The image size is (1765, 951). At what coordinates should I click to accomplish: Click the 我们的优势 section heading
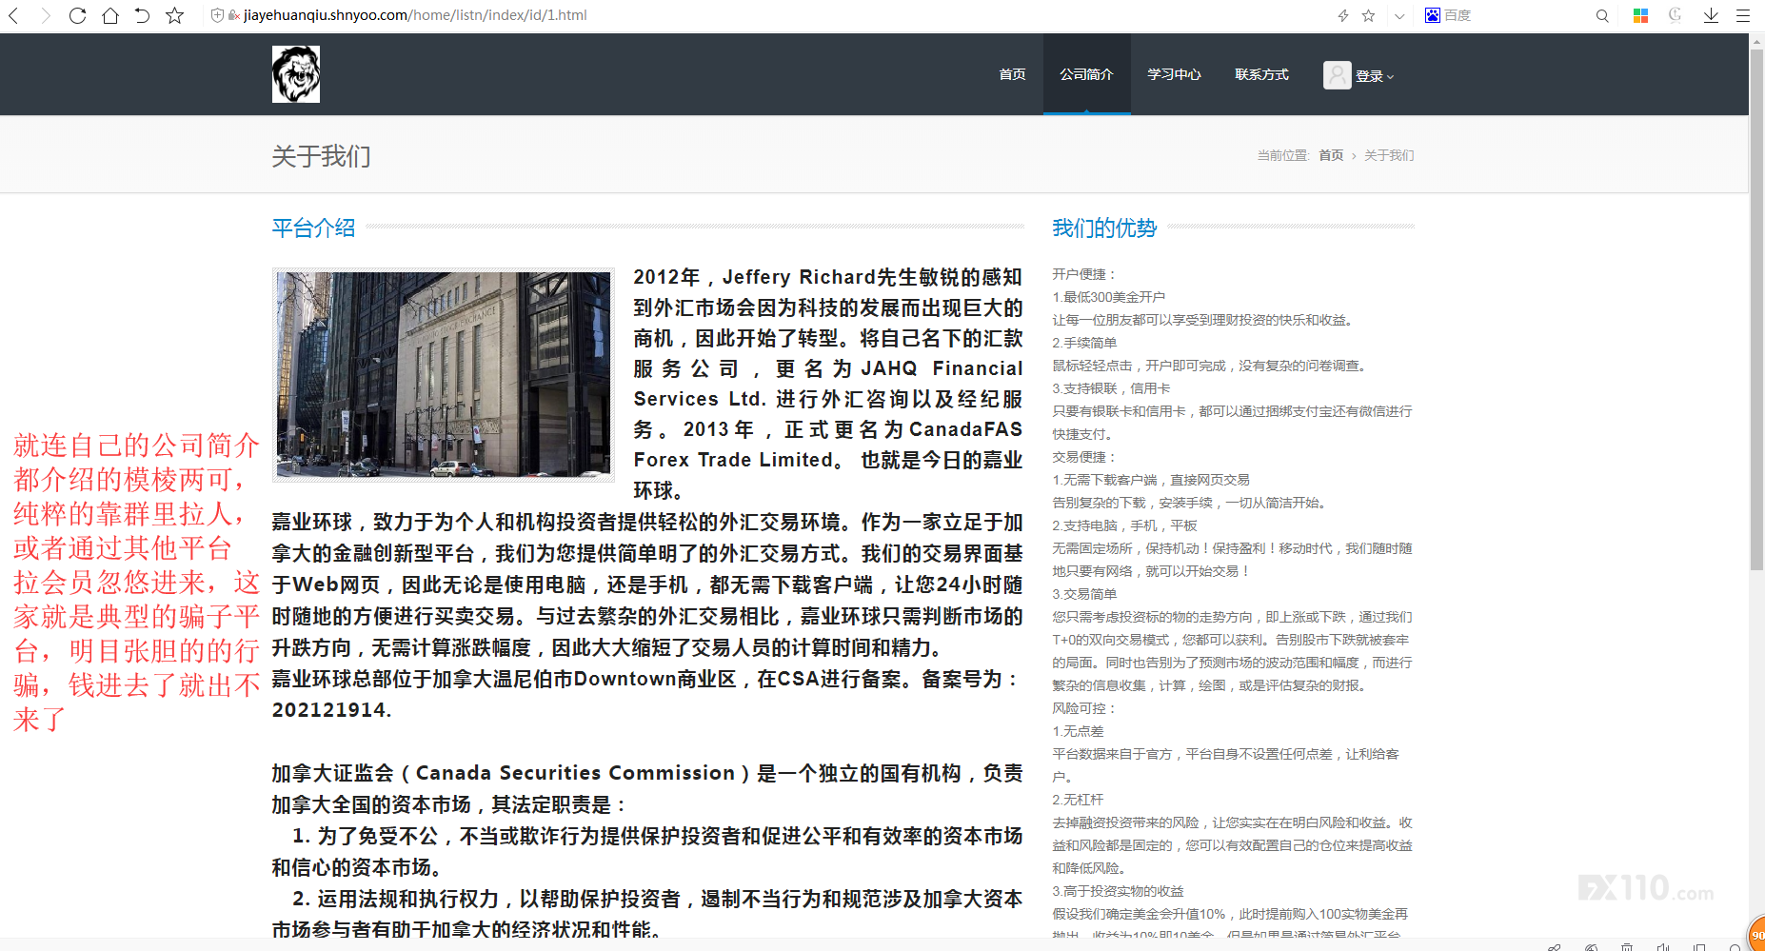1104,228
